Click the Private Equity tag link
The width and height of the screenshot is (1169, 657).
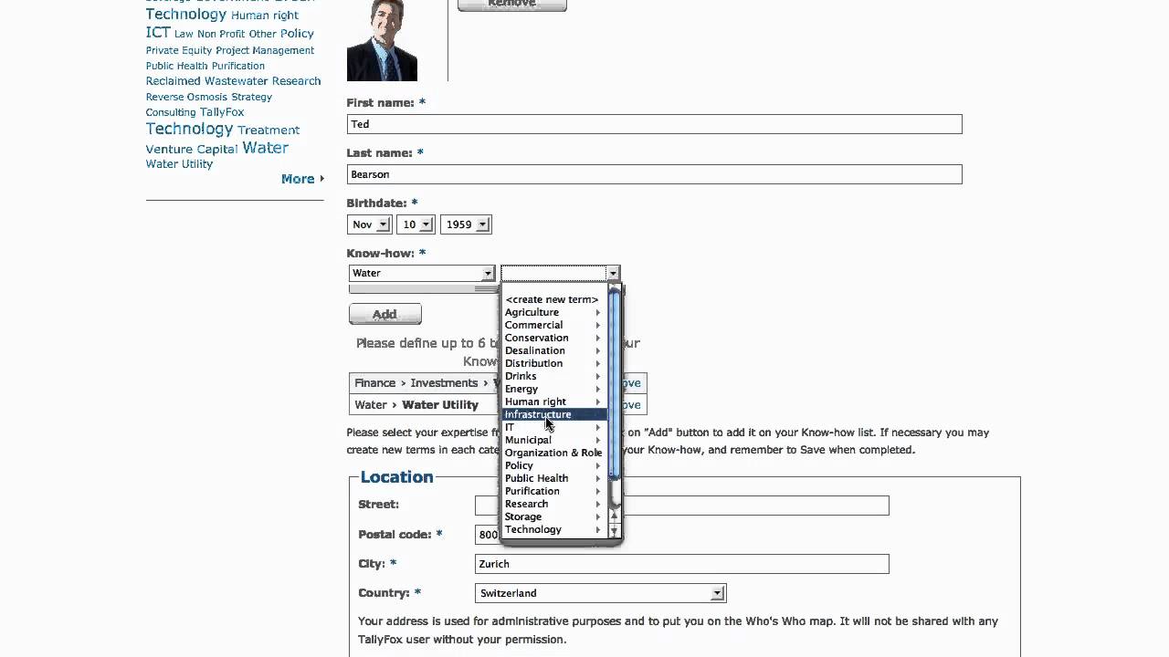179,50
